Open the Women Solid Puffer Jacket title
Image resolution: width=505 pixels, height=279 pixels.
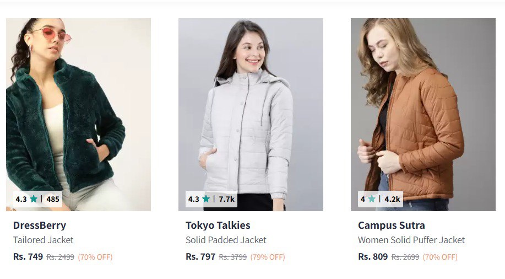coord(411,240)
